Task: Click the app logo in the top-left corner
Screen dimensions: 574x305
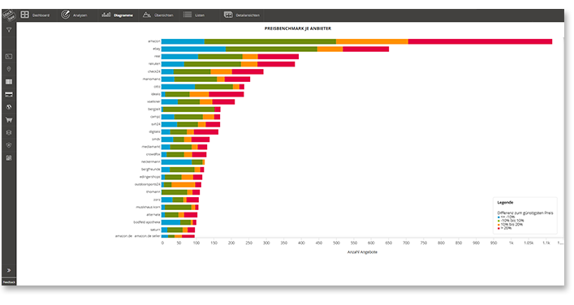Action: pos(8,15)
